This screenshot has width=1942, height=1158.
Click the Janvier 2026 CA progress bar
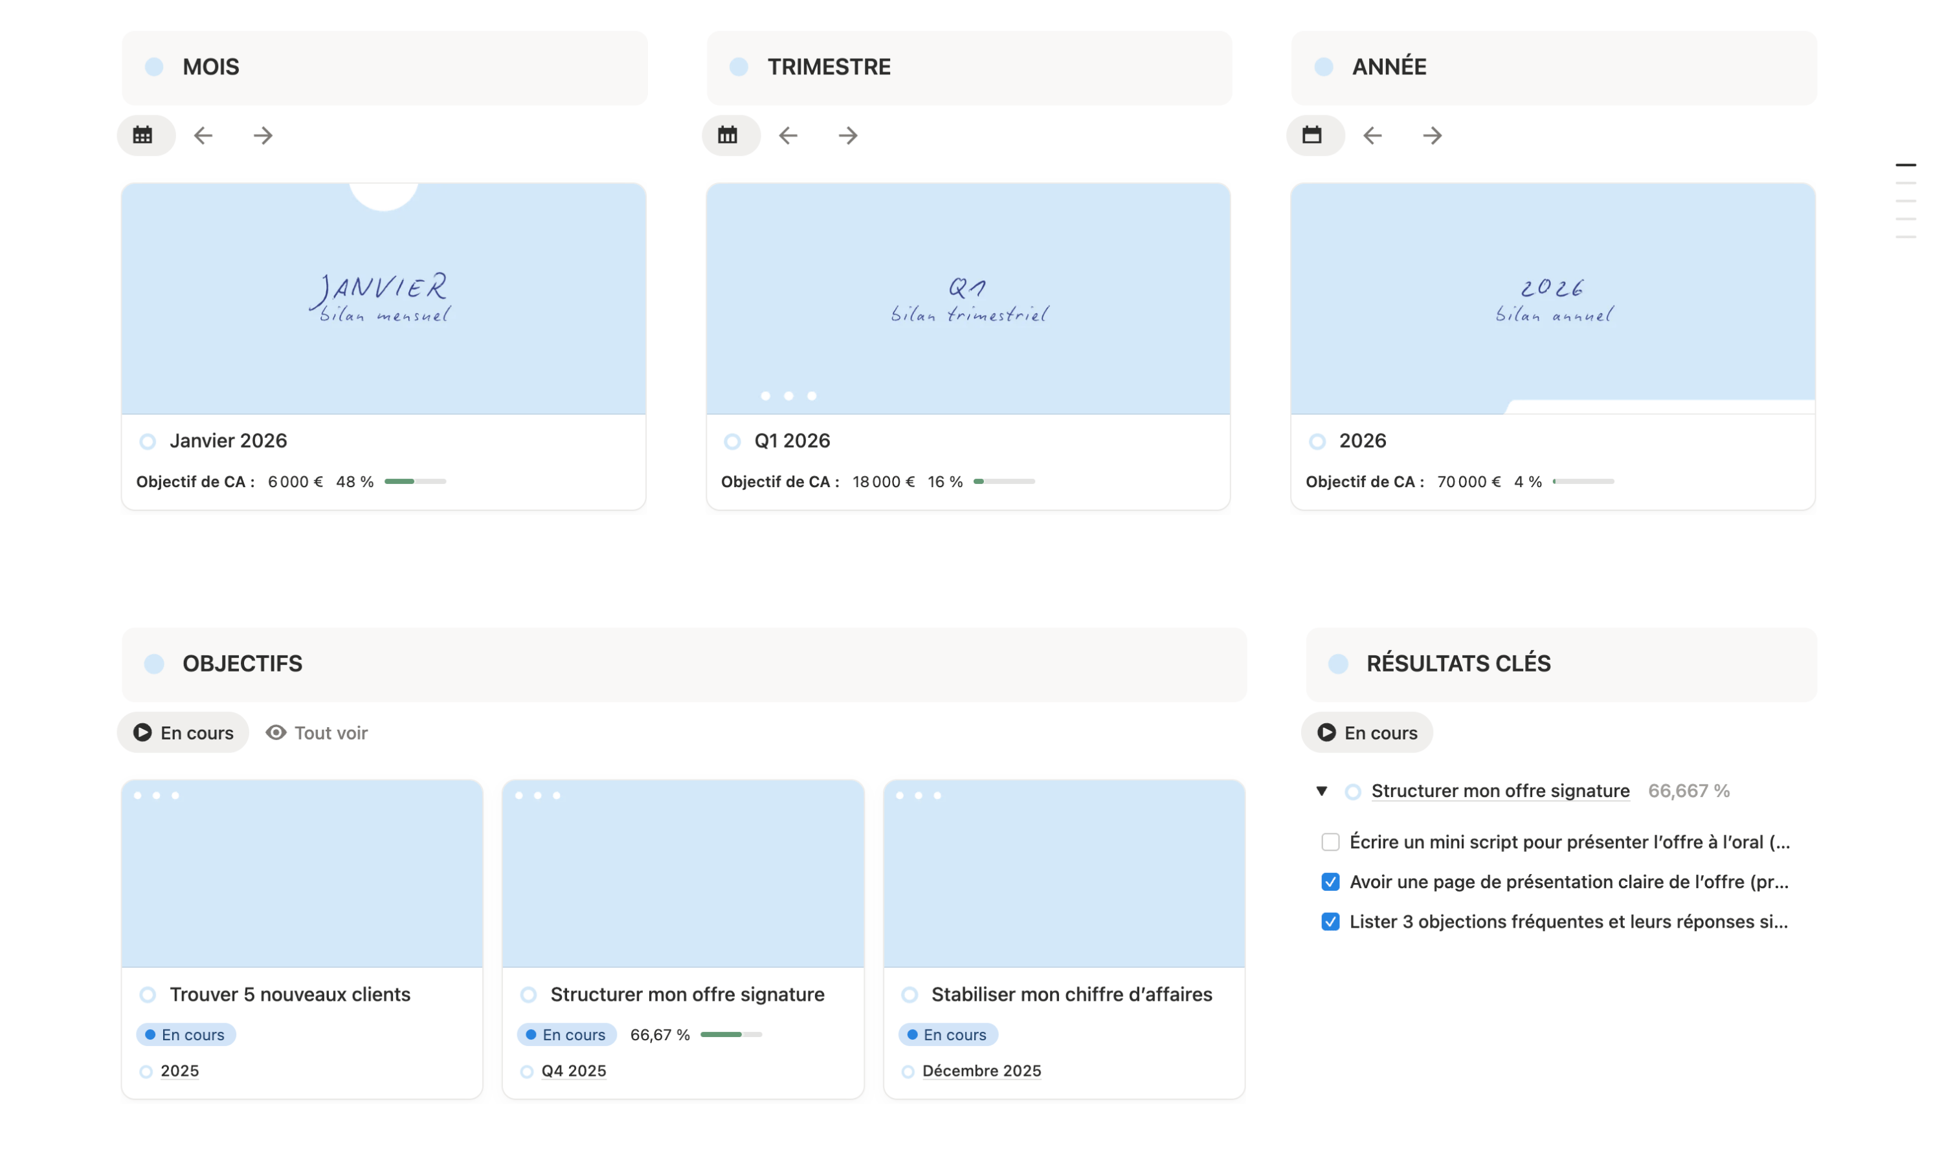416,482
